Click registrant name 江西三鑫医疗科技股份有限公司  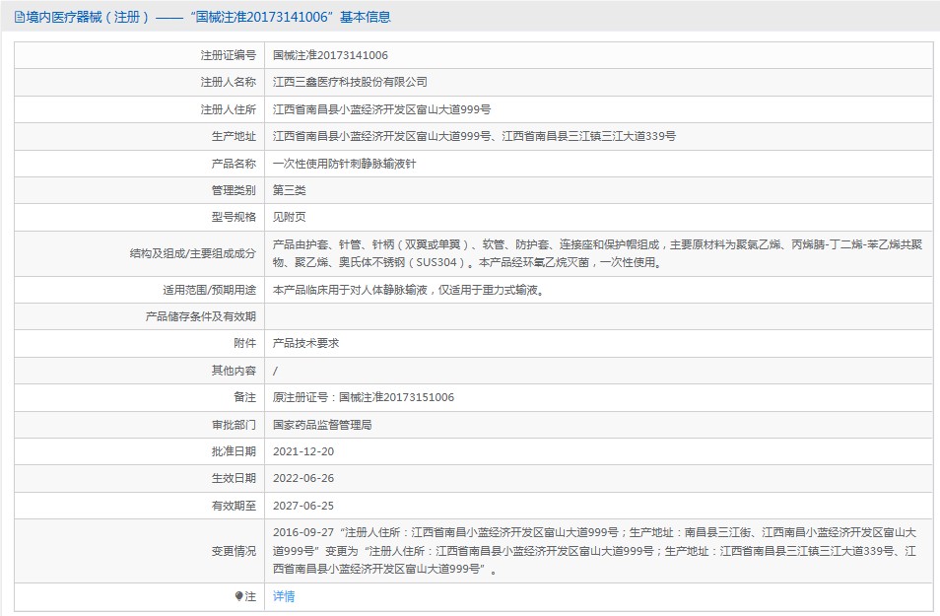[x=350, y=82]
